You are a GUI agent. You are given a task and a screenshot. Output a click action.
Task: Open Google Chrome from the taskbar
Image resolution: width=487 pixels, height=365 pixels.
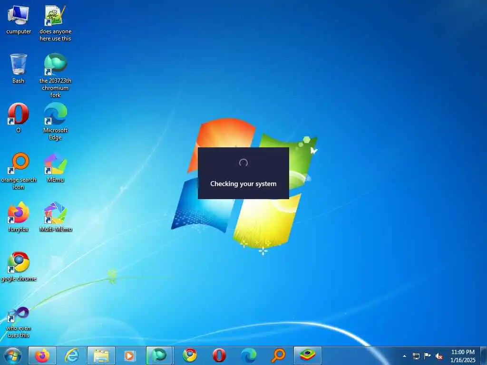(189, 355)
